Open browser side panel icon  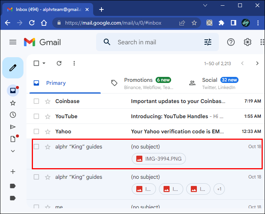pyautogui.click(x=234, y=23)
